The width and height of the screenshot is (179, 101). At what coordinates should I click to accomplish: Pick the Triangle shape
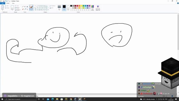coord(47,6)
